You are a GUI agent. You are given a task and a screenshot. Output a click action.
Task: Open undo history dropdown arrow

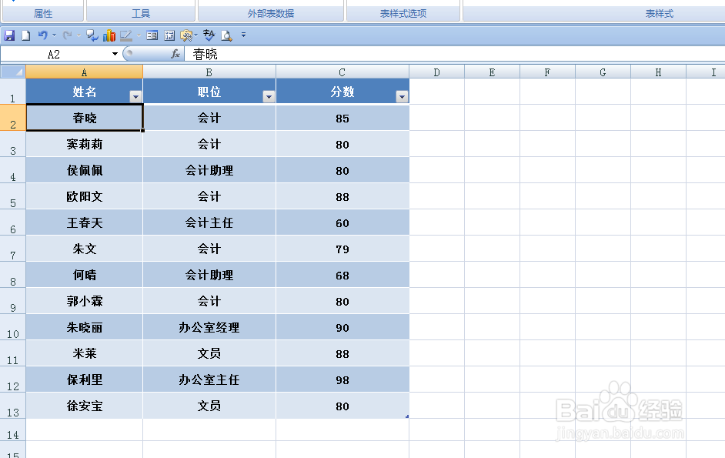pyautogui.click(x=54, y=35)
